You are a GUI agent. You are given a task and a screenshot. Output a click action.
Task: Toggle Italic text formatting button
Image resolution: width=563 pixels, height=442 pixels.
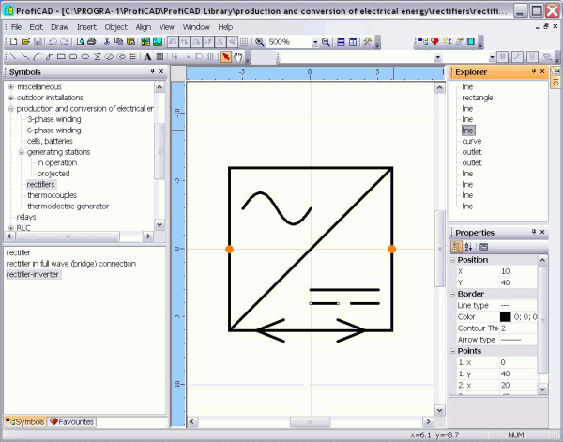pos(517,56)
